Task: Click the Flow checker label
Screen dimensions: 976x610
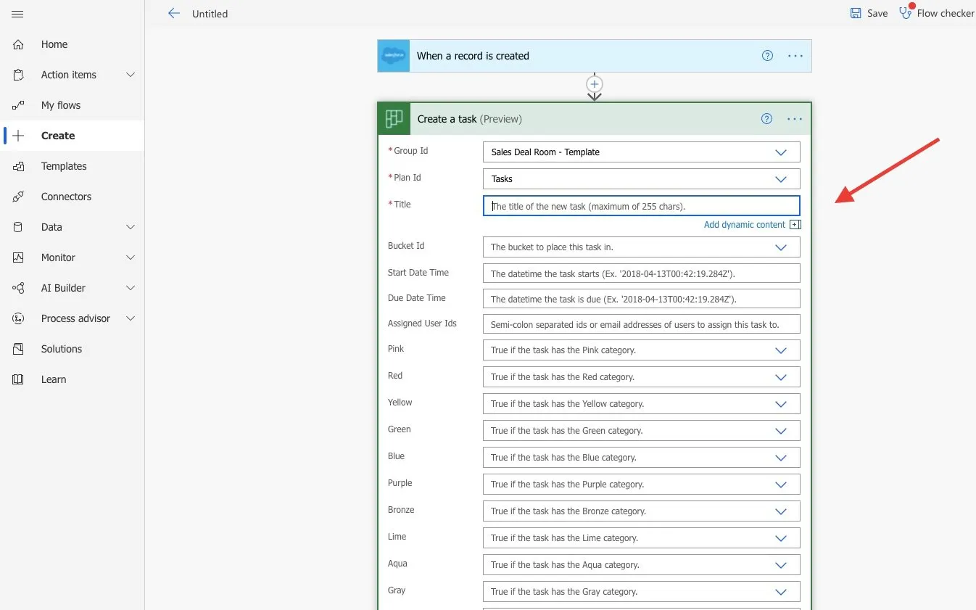Action: (x=946, y=13)
